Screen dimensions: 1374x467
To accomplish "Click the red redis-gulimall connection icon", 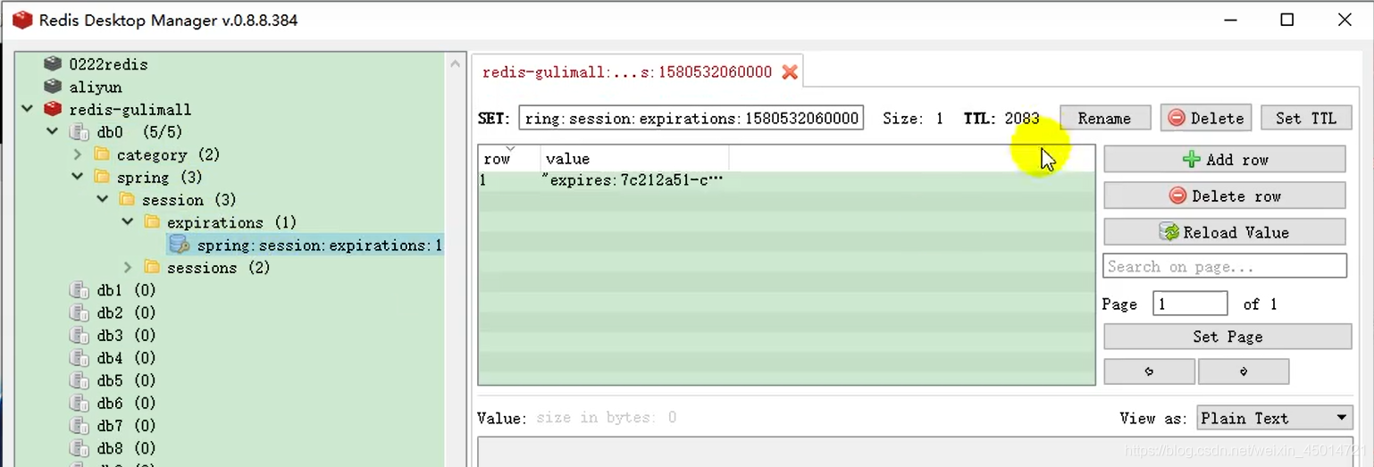I will (53, 109).
